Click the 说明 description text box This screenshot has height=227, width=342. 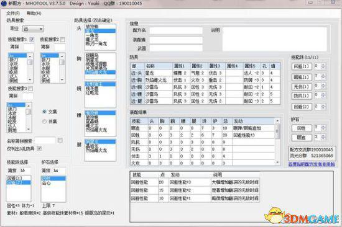[x=274, y=39]
